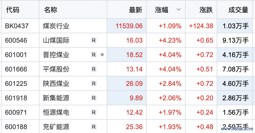Click the R badge beside 陕西煤业
Viewport: 255px width, 133px height.
94,84
